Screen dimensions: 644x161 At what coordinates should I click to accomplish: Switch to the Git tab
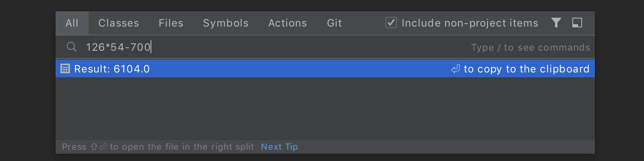point(334,23)
